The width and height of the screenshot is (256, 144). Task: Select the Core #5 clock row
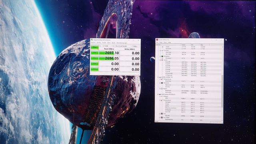[188, 72]
